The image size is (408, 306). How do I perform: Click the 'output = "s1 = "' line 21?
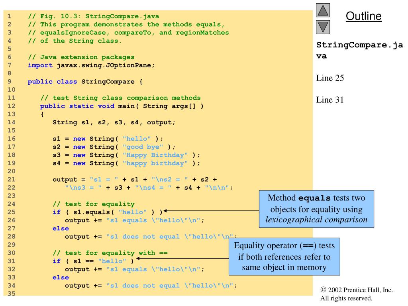(x=135, y=180)
